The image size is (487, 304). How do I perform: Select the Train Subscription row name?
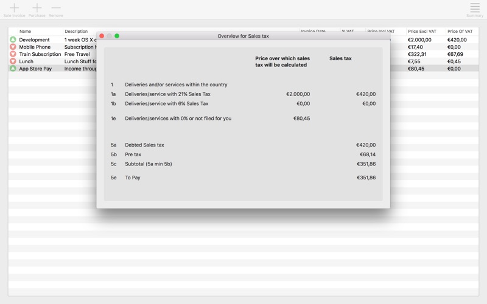point(40,54)
